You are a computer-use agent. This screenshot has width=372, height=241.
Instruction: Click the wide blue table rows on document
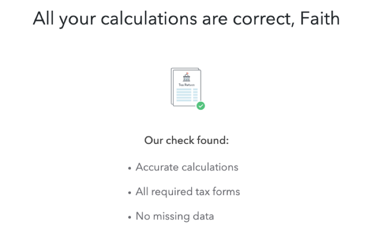184,95
